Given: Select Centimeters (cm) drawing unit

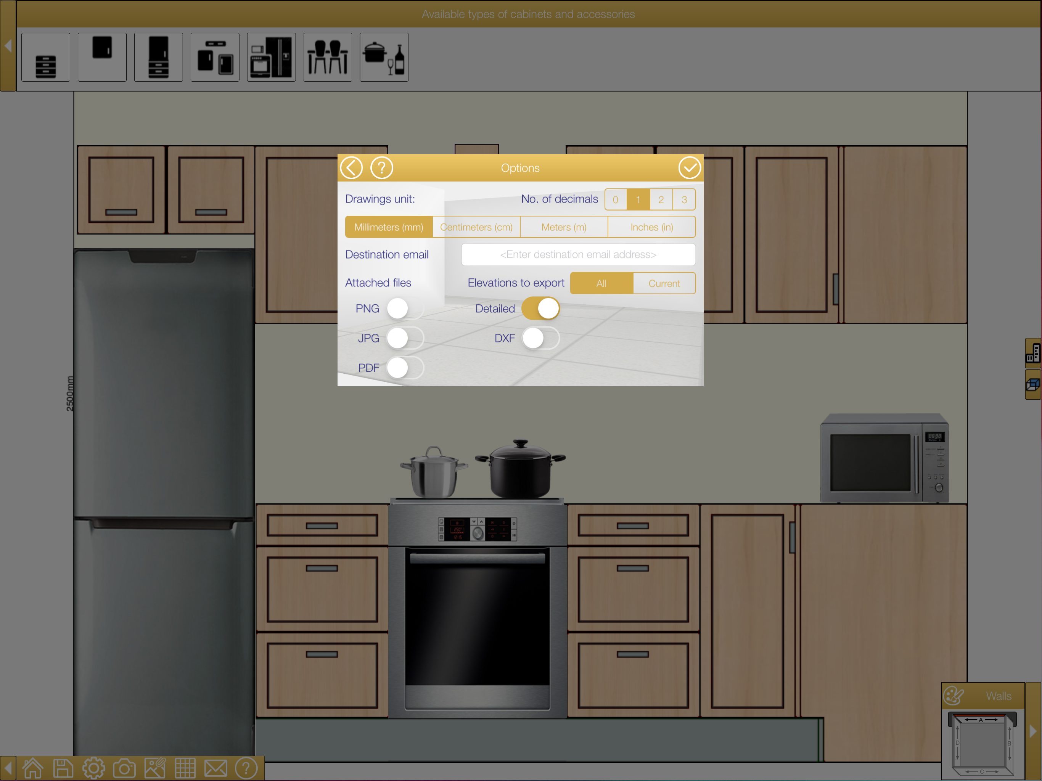Looking at the screenshot, I should [x=476, y=227].
